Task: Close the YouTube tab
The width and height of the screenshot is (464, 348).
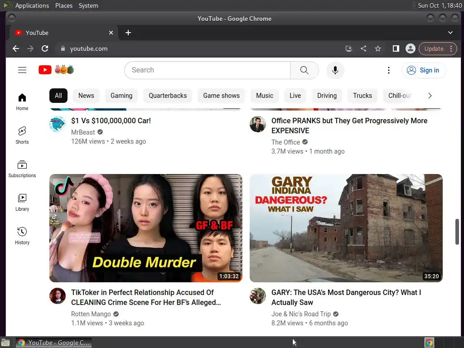Action: tap(111, 33)
